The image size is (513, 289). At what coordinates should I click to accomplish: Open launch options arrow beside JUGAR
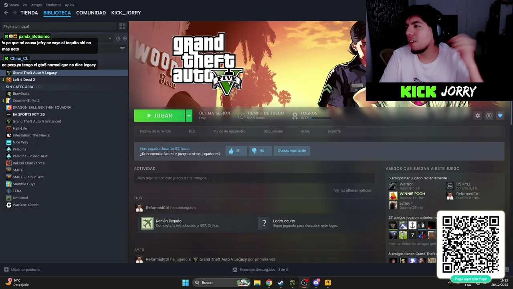click(x=189, y=116)
